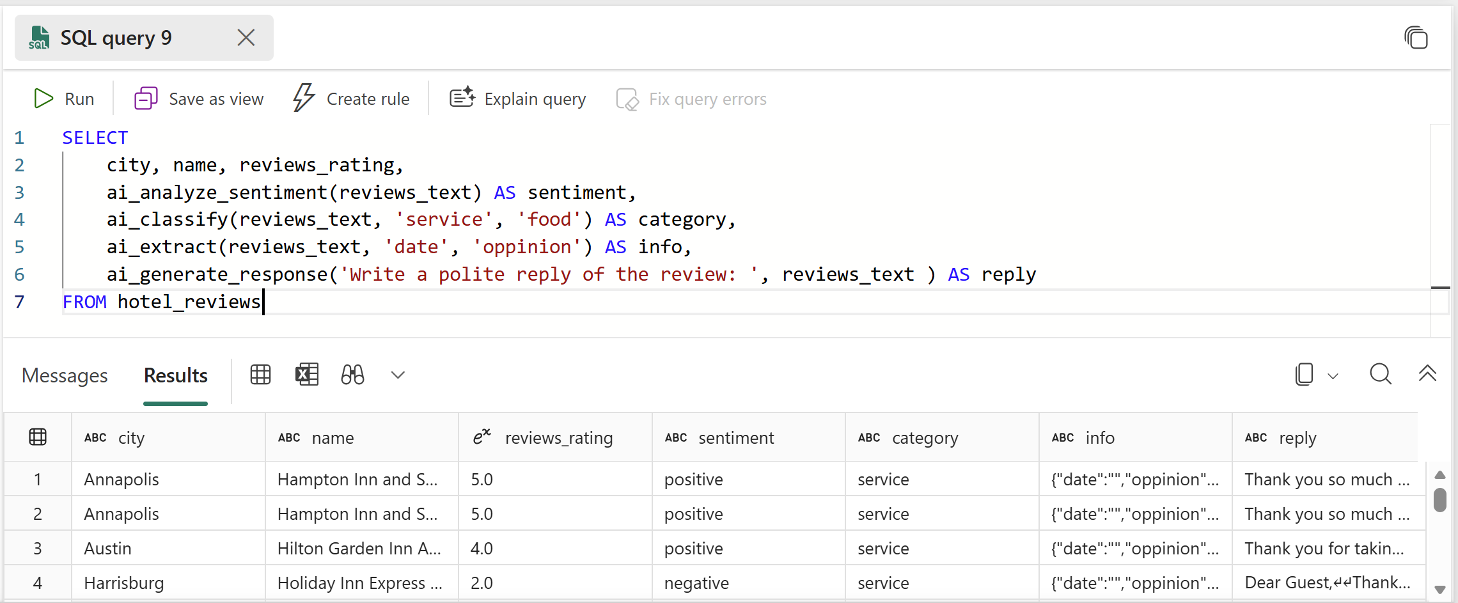Create a rule from this query

click(x=352, y=98)
